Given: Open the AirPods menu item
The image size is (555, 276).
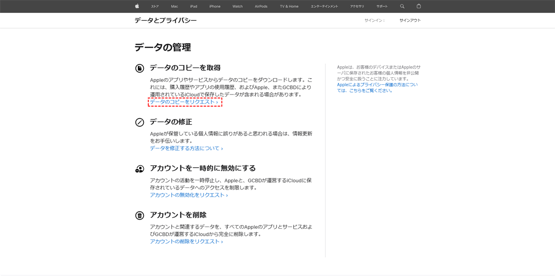Looking at the screenshot, I should 261,6.
